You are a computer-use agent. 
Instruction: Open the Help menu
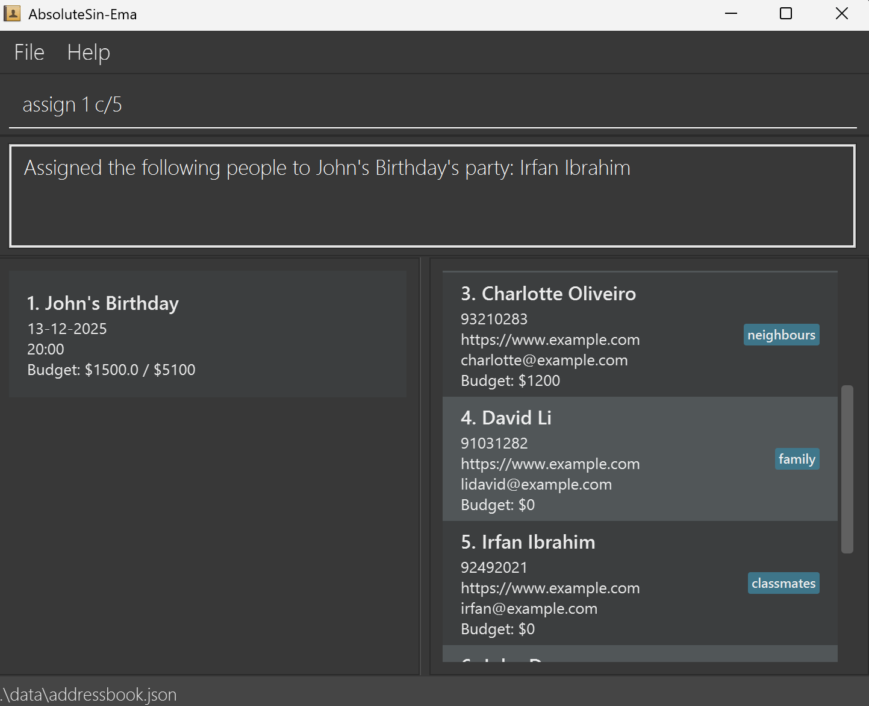89,52
